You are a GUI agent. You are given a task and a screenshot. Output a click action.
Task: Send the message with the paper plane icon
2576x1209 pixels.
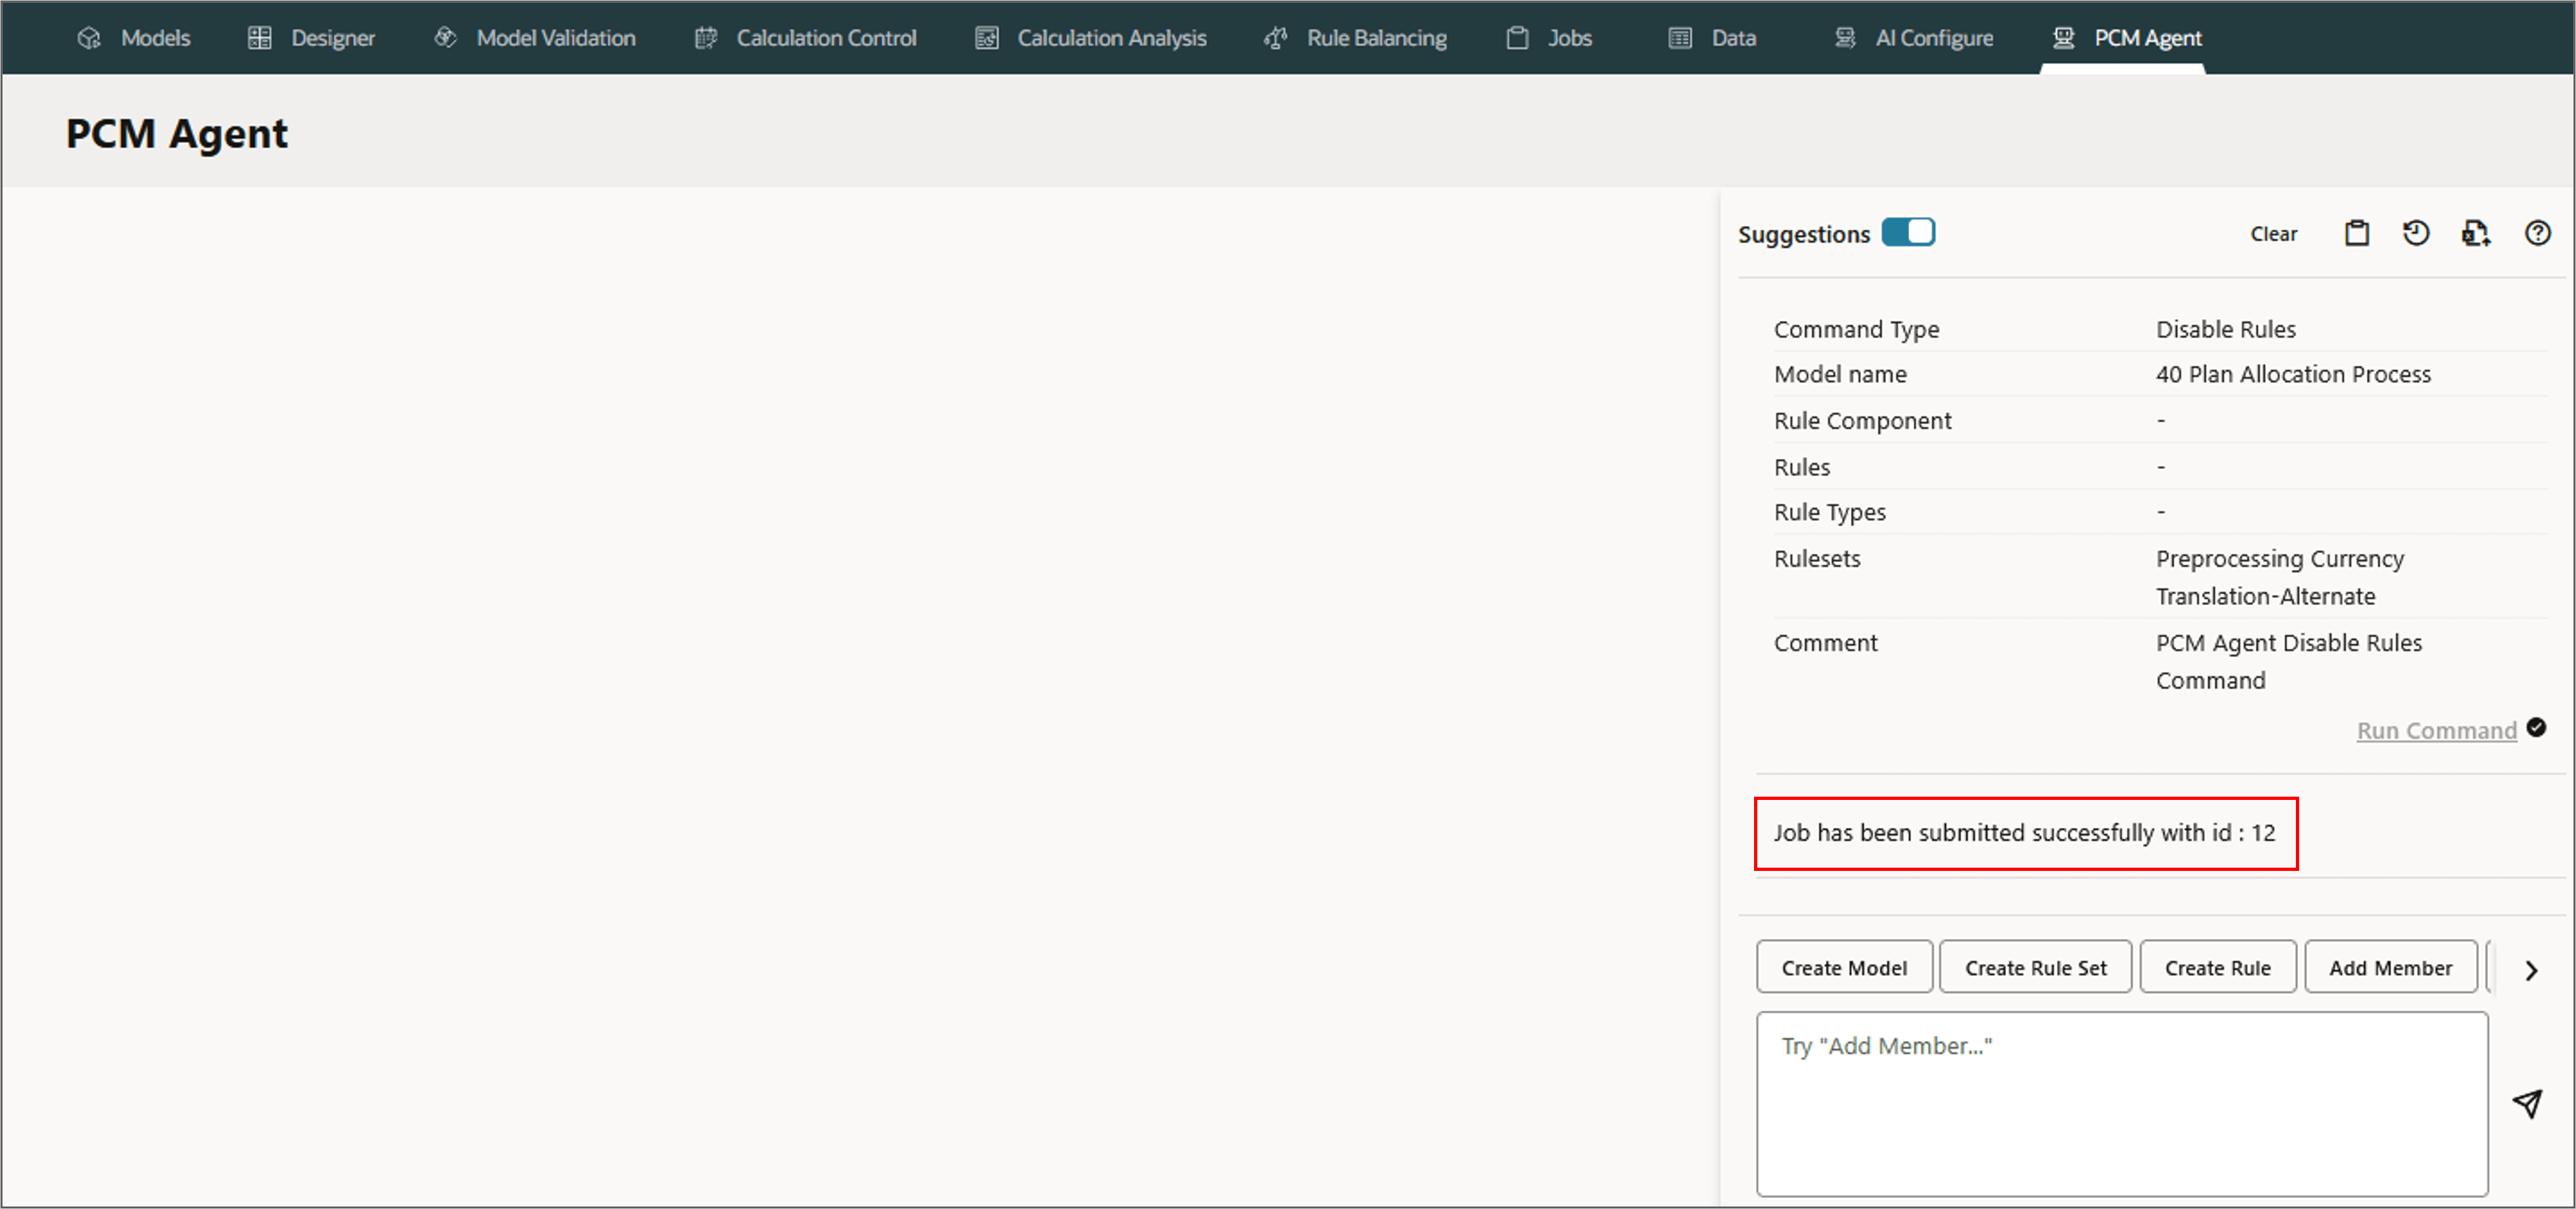2527,1103
